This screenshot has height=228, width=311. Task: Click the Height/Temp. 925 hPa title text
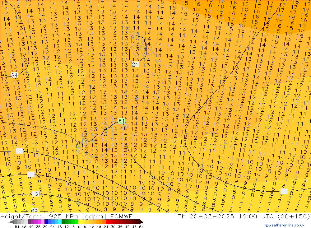click(39, 216)
